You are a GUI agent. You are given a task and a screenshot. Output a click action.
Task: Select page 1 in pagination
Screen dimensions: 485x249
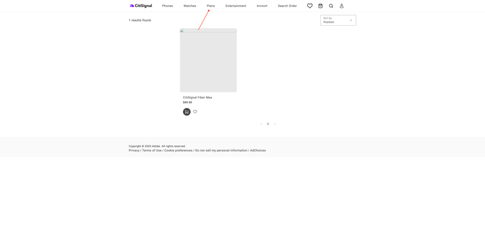(268, 124)
